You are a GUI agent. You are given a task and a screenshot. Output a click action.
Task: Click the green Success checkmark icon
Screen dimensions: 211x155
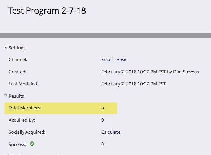click(32, 144)
